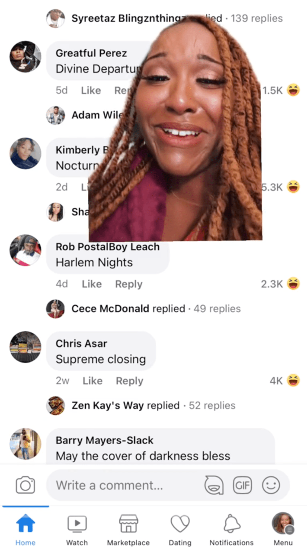Expand the 139 replies thread at top
Screen dimensions: 307x550
click(164, 18)
